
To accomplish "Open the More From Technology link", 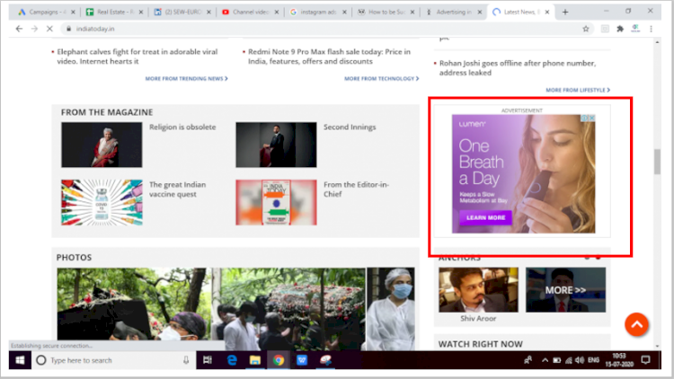I will pos(380,79).
